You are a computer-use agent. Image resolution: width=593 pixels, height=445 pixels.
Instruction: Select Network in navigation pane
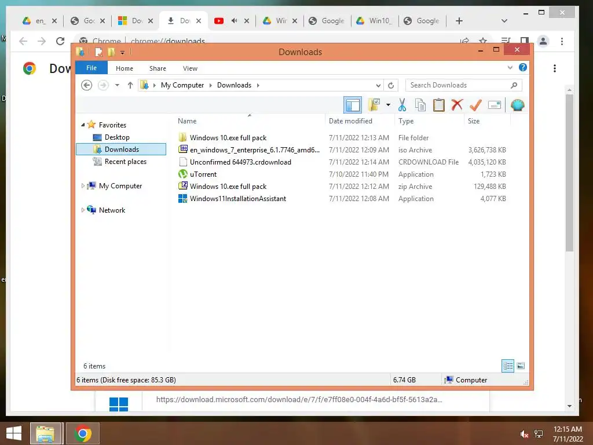coord(112,210)
